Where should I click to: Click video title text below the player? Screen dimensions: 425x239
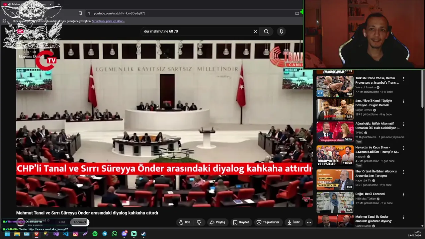(87, 213)
